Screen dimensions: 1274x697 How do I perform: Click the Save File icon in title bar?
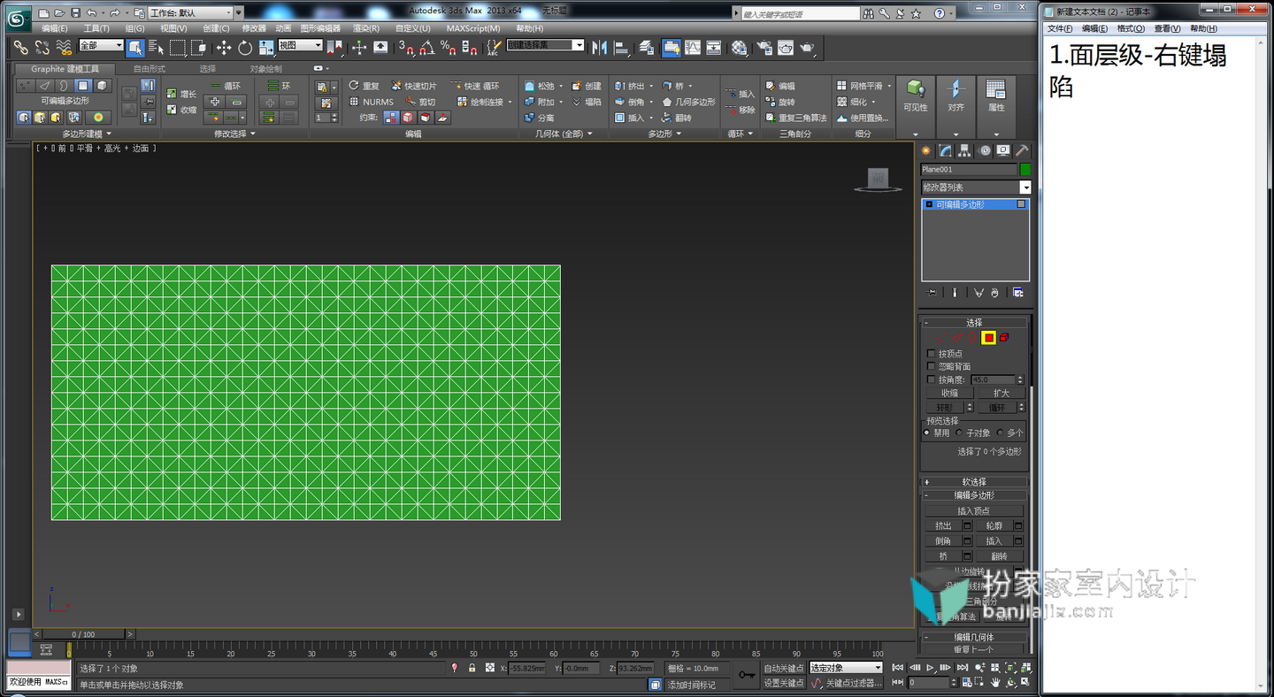[75, 13]
